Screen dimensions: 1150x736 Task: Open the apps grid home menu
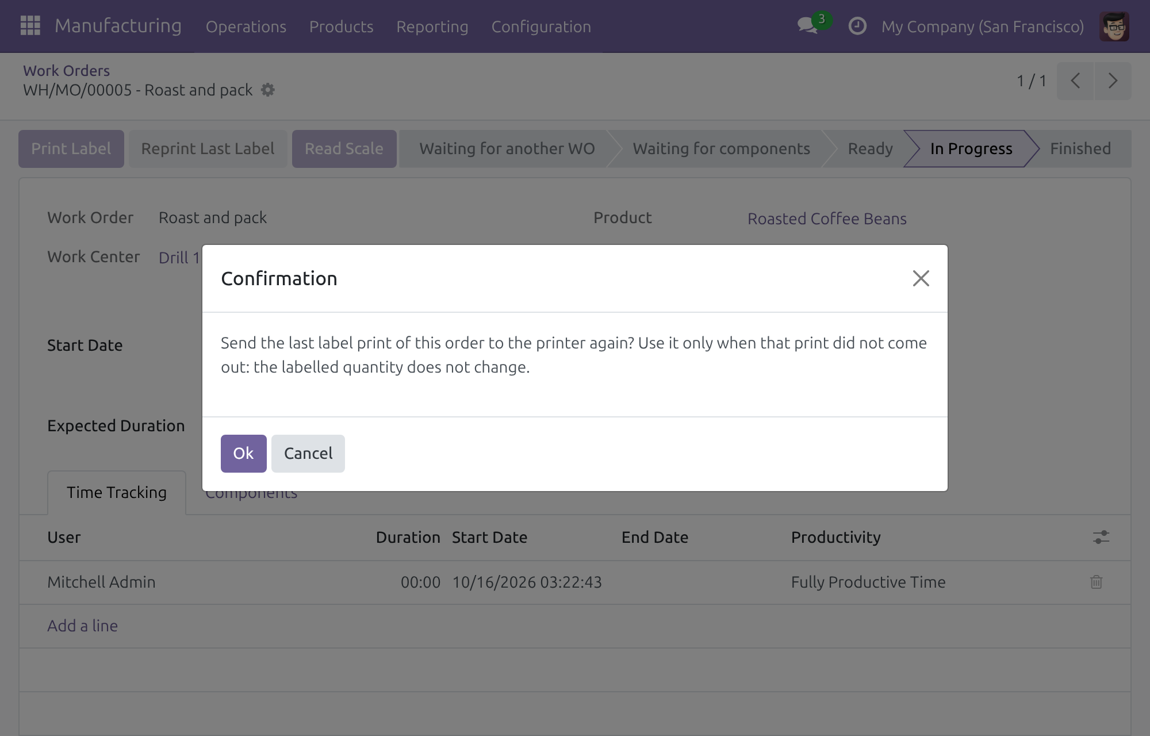30,26
